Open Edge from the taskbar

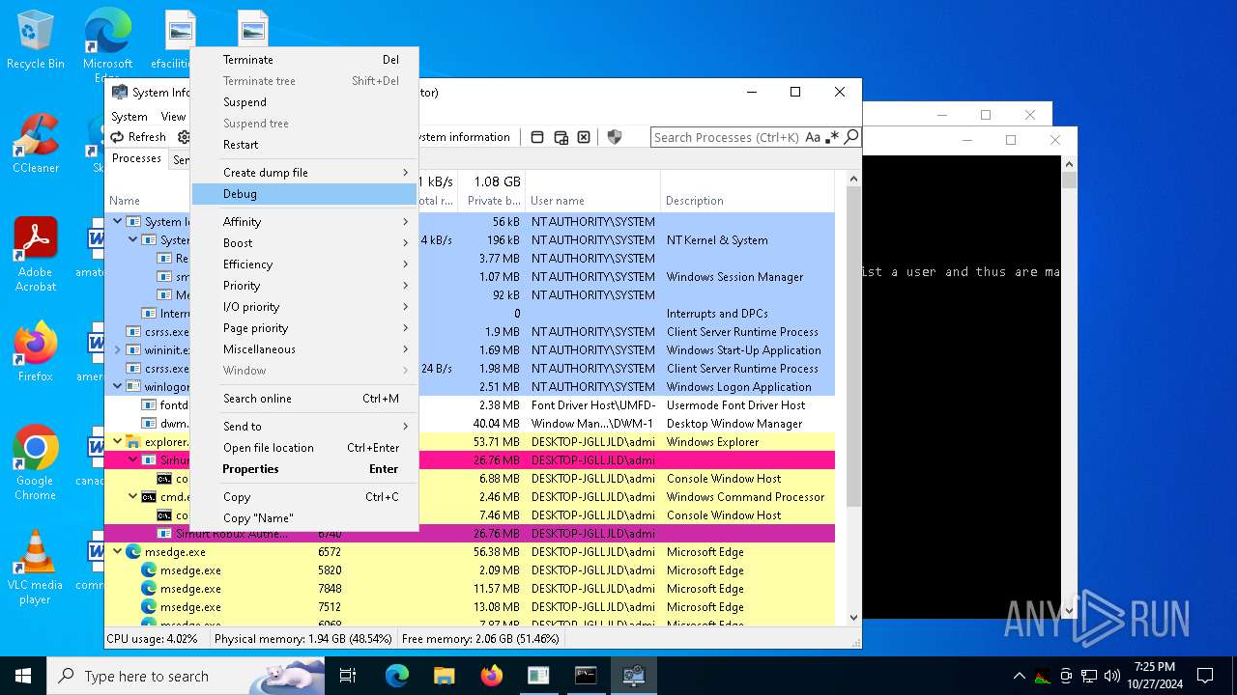pyautogui.click(x=397, y=676)
